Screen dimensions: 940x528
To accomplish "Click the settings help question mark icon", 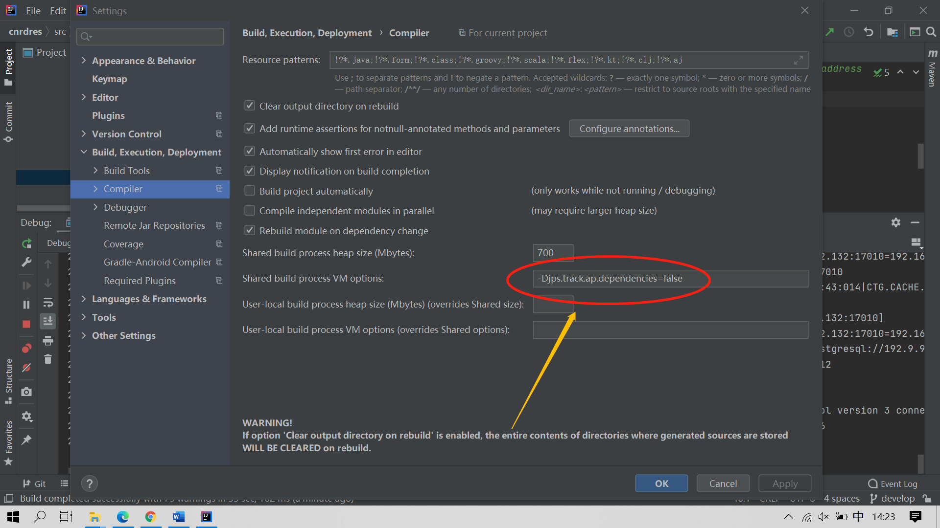I will [x=89, y=484].
